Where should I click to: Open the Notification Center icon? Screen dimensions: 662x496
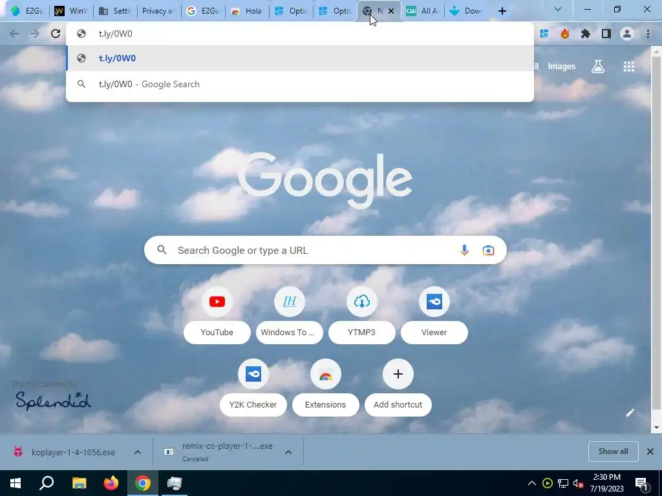pyautogui.click(x=642, y=483)
